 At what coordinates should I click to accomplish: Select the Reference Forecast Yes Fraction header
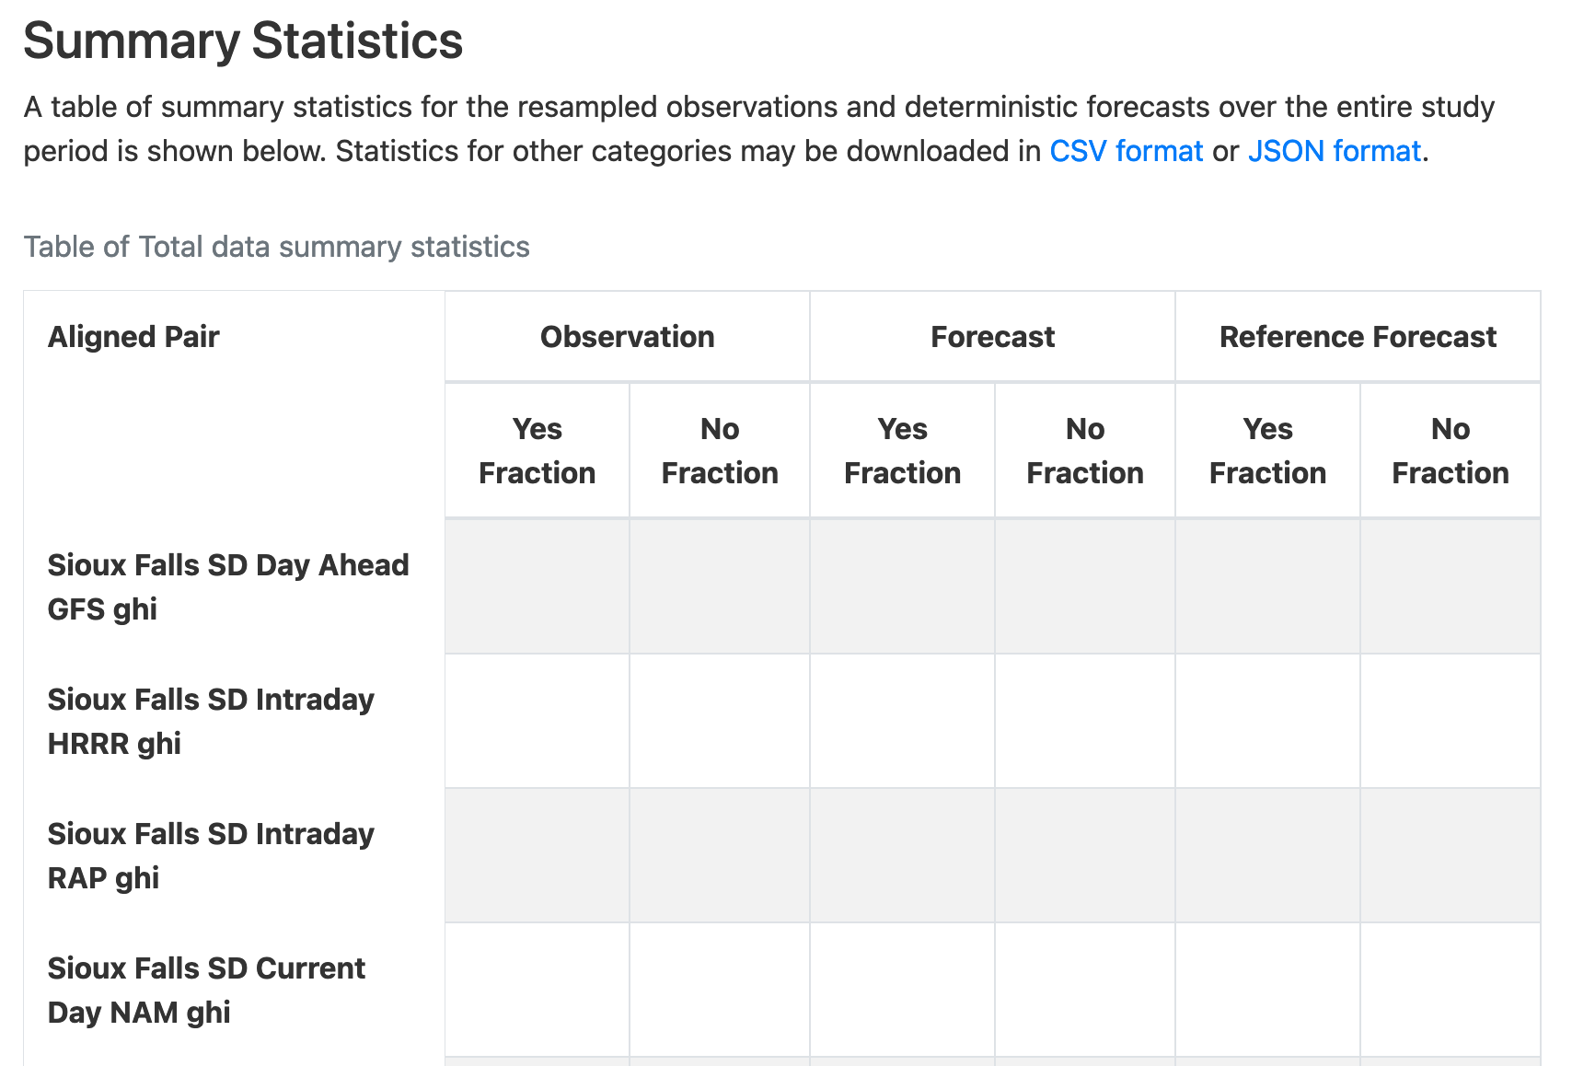click(x=1267, y=450)
